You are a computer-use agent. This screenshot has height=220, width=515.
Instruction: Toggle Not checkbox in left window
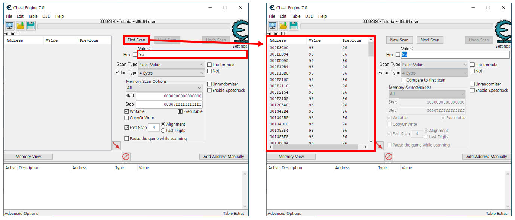click(x=209, y=71)
